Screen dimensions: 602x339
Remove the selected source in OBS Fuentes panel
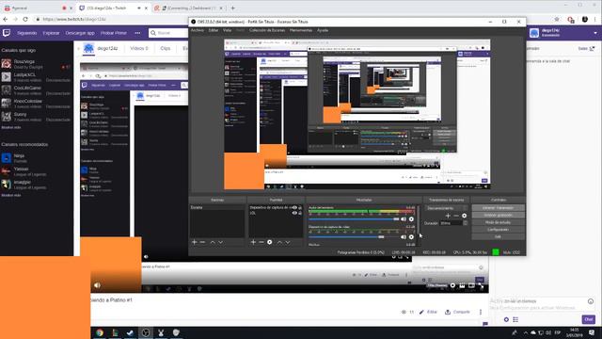tap(261, 242)
